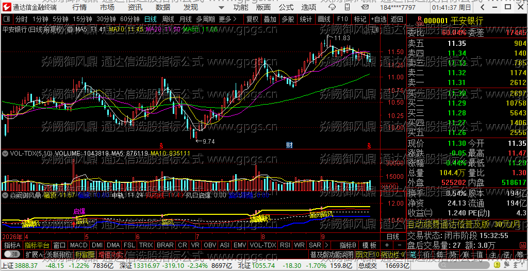Add stock via +自选 button
Screen dimensions: 528x271
(379, 19)
